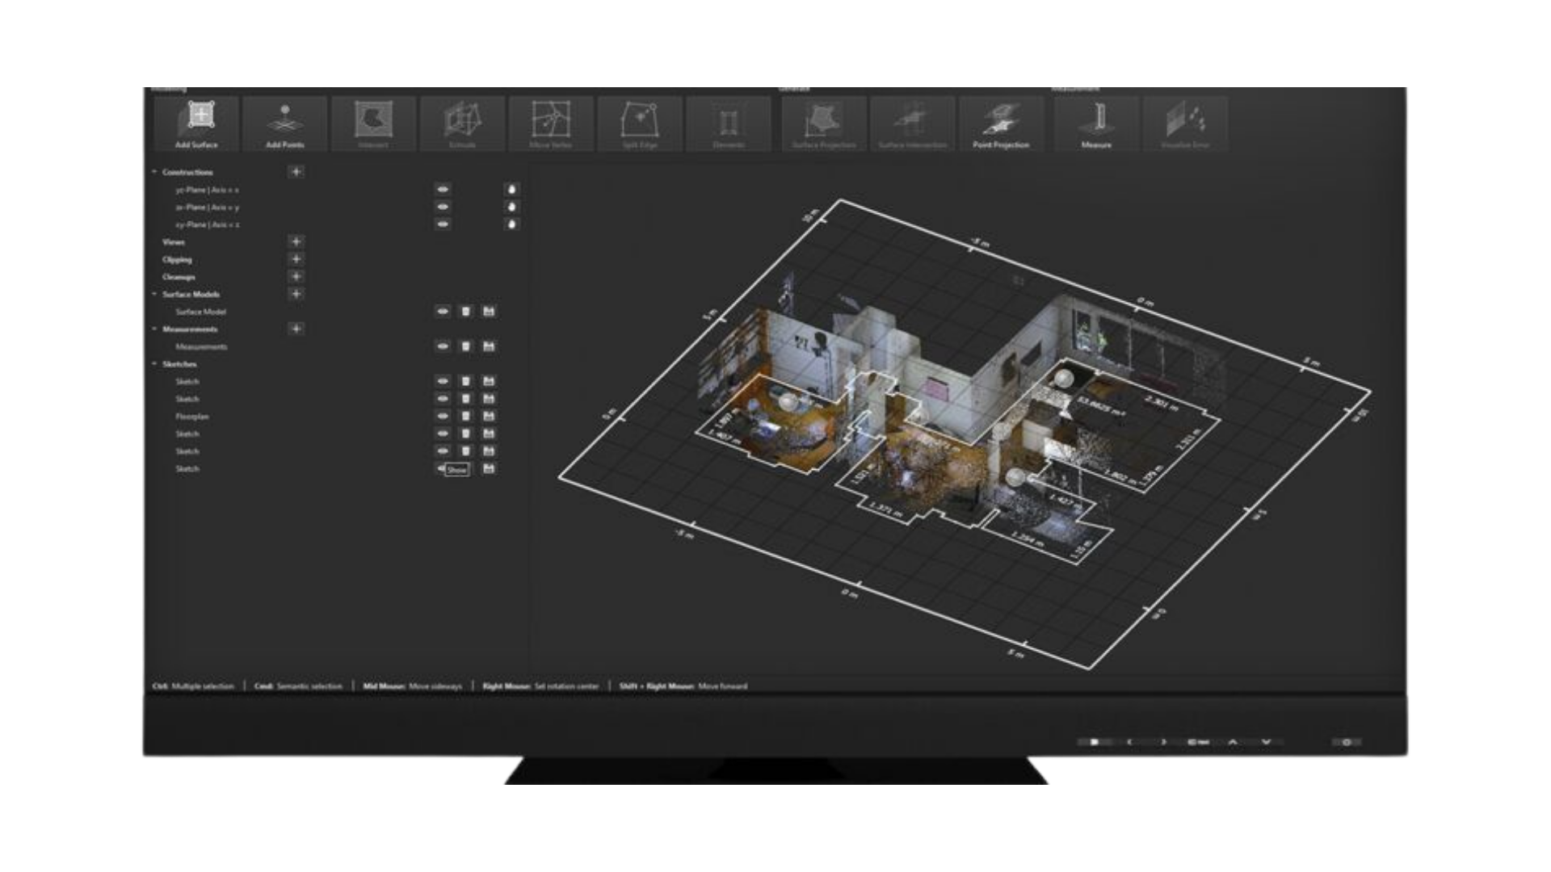This screenshot has width=1551, height=872.
Task: Select the Surface Model tree item
Action: pyautogui.click(x=200, y=312)
